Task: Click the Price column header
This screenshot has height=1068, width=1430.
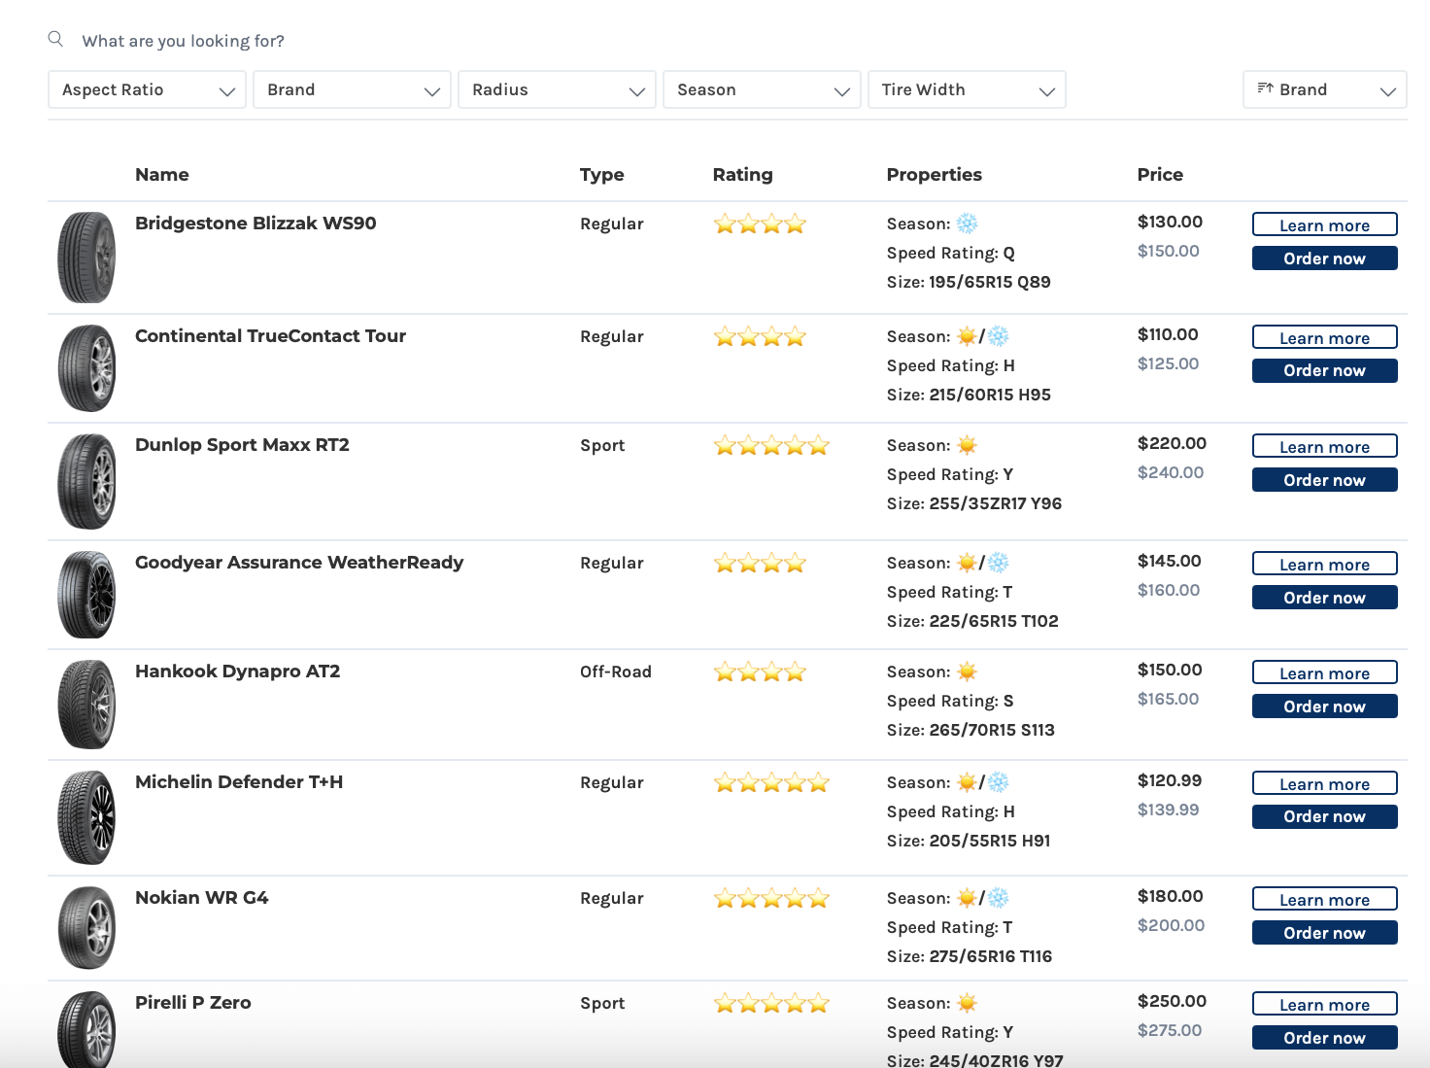Action: [1160, 174]
